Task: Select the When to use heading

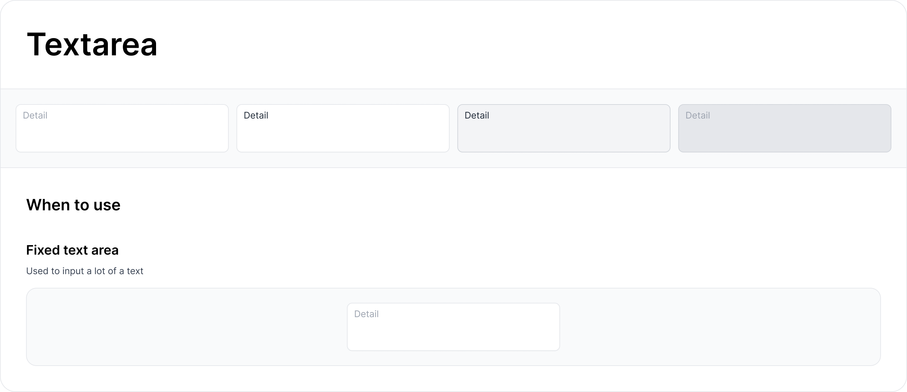Action: (x=73, y=205)
